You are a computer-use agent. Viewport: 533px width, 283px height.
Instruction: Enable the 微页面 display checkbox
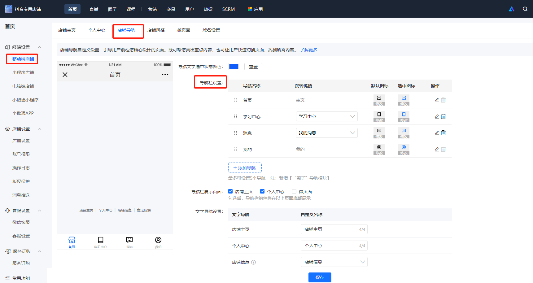click(294, 191)
